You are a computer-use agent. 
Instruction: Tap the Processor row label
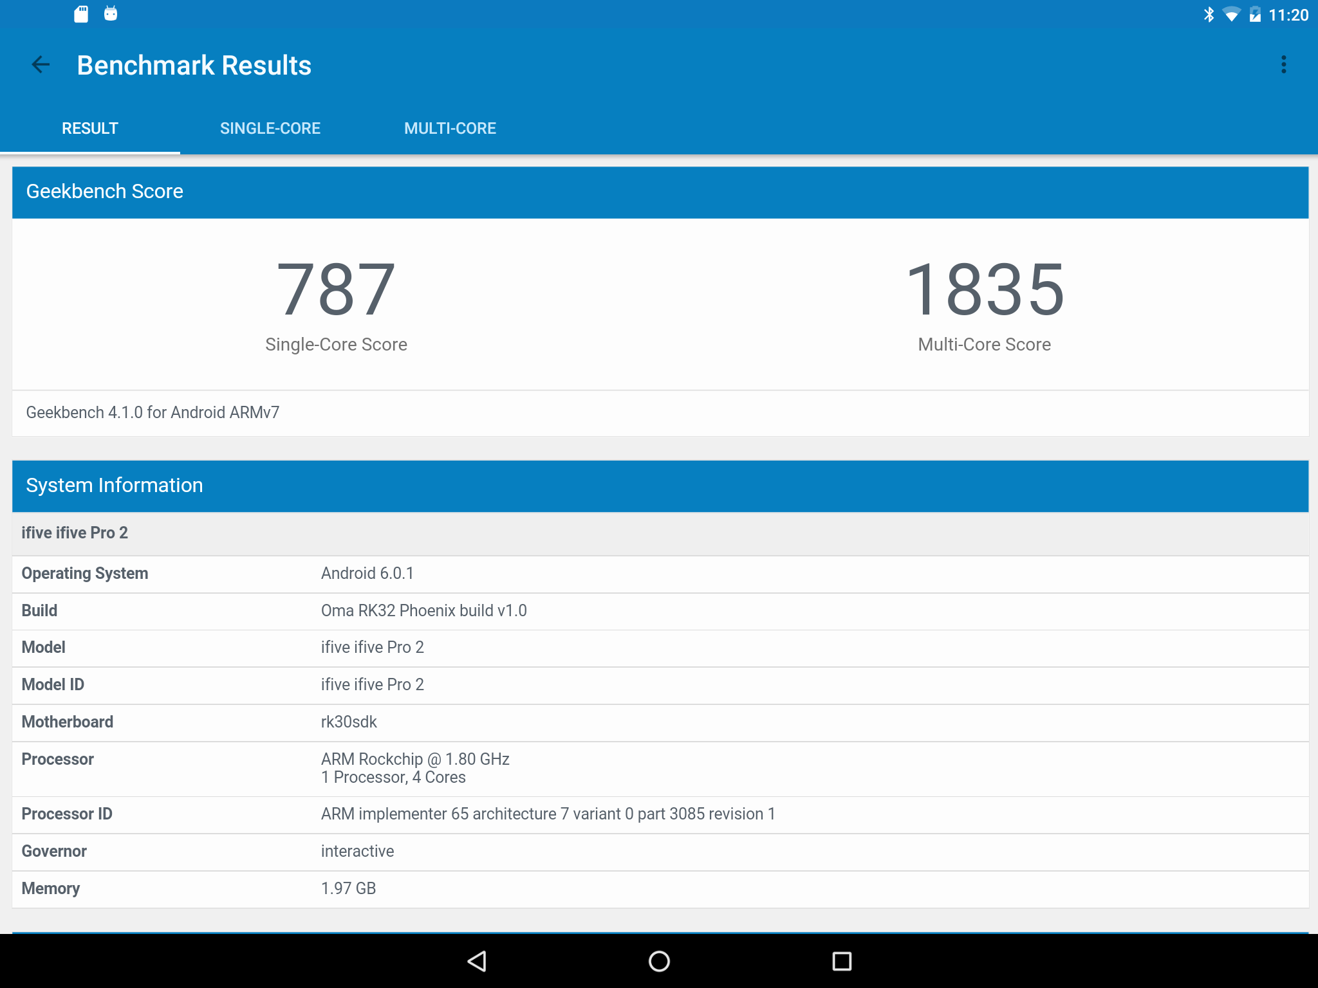coord(58,759)
